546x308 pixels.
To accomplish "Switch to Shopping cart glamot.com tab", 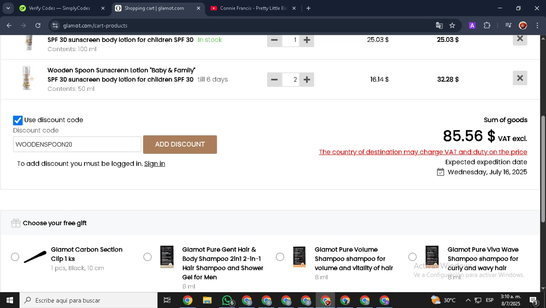I will coord(154,8).
